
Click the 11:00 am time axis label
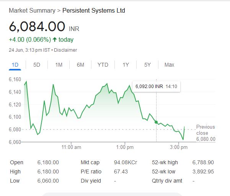pyautogui.click(x=71, y=147)
